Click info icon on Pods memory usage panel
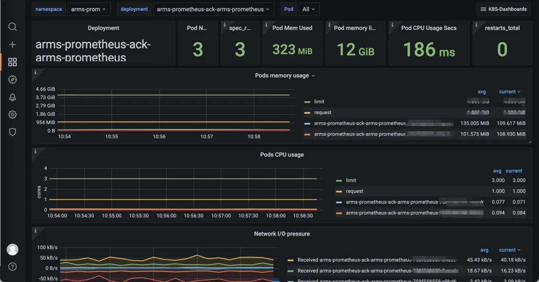Viewport: 539px width, 282px height. pos(35,72)
